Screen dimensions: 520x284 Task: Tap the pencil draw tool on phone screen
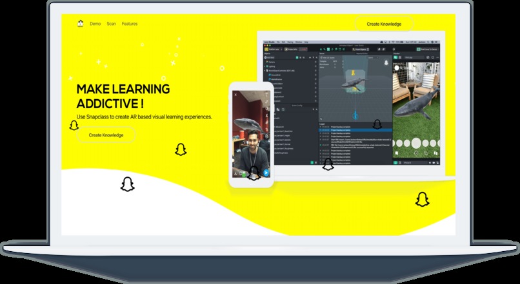(266, 101)
